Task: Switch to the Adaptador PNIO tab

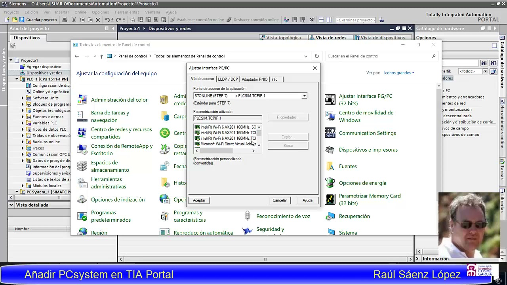Action: click(x=254, y=79)
